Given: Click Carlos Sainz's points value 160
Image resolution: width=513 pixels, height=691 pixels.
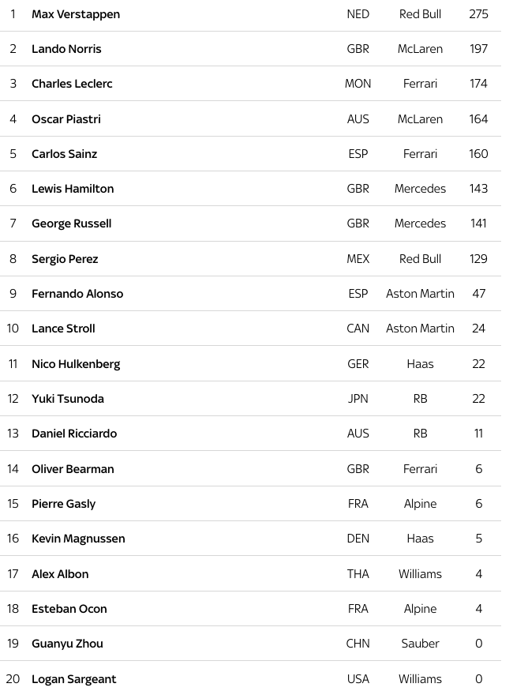Looking at the screenshot, I should tap(478, 154).
